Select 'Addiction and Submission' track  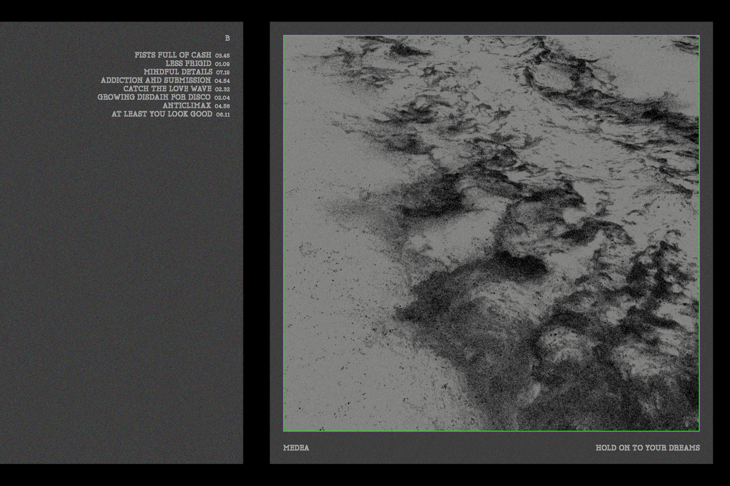tap(155, 80)
